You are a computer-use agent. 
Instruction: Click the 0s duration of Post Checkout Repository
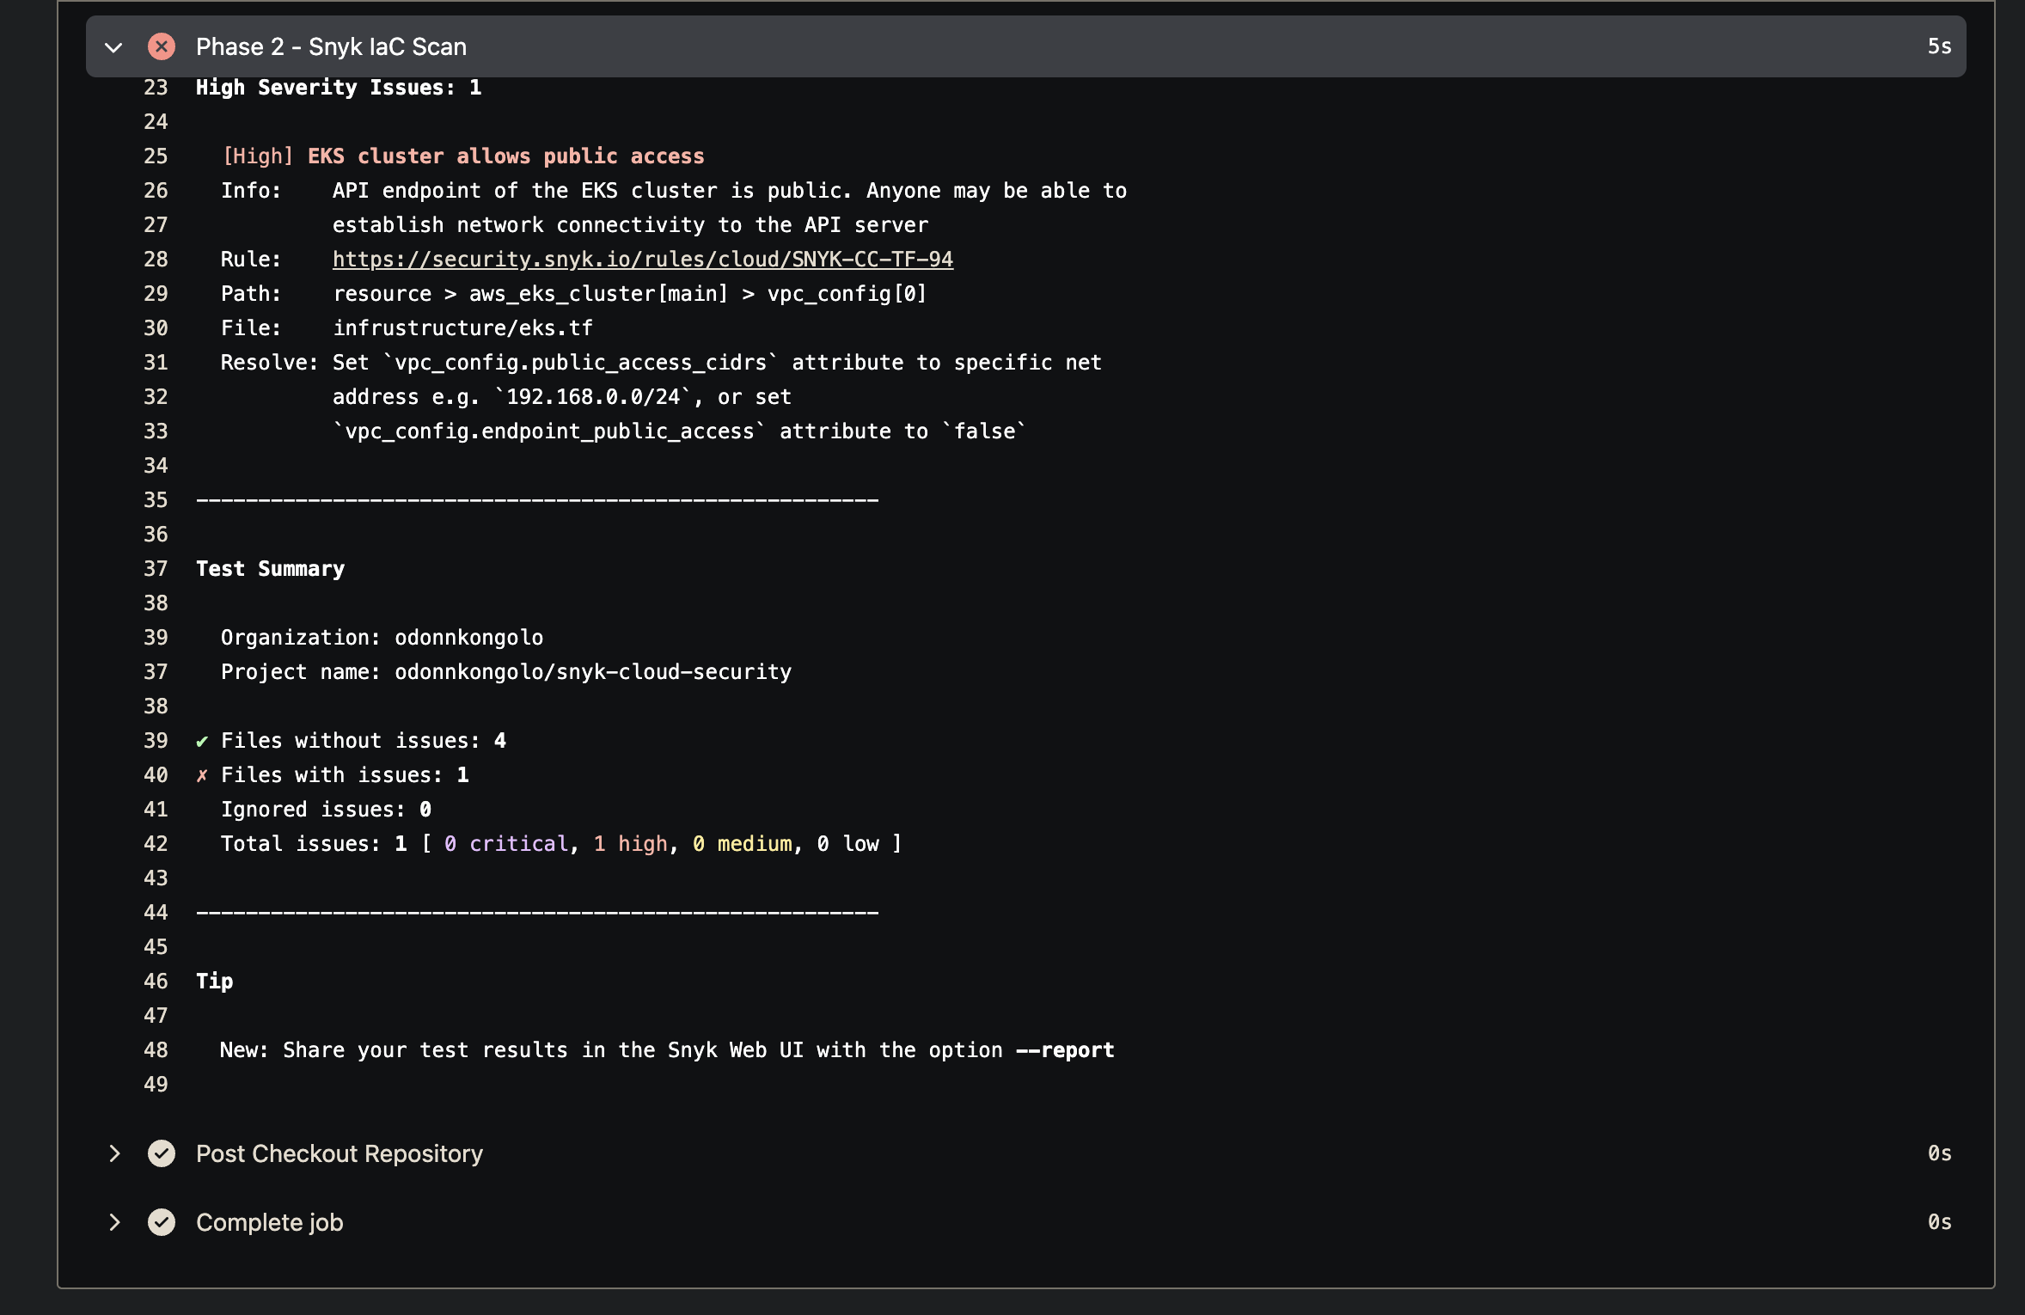pos(1939,1153)
